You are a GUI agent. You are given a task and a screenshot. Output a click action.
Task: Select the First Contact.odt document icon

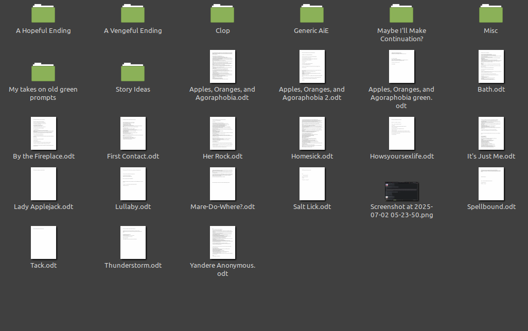133,133
